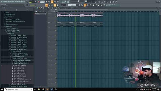The image size is (161, 91).
Task: Click the master pitch knob
Action: (27, 5)
